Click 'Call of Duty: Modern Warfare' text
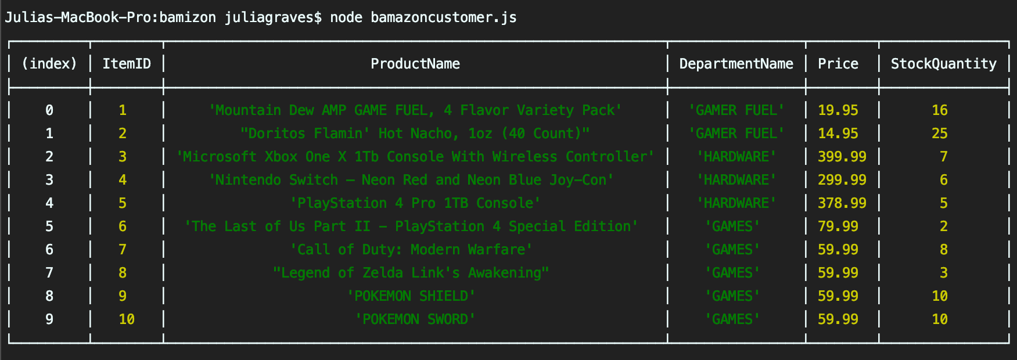The image size is (1017, 360). pyautogui.click(x=411, y=250)
